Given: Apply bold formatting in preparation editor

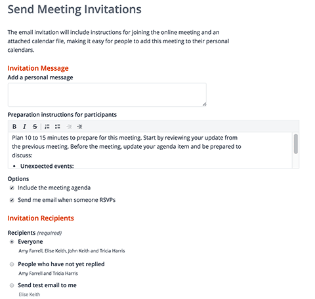Looking at the screenshot, I should point(14,127).
